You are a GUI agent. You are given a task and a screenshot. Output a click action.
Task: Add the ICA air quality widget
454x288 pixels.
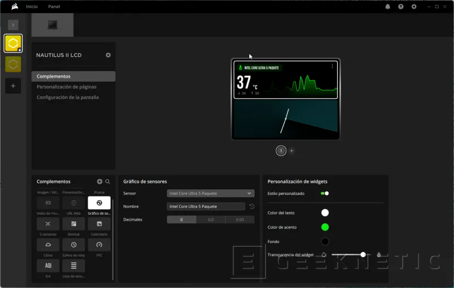pos(48,266)
